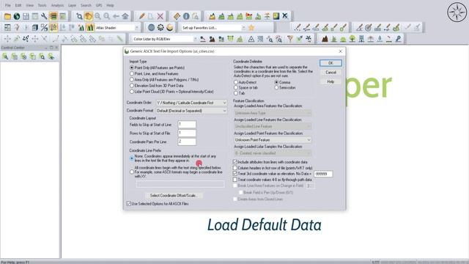Click the online data globe icon
Image resolution: width=469 pixels, height=264 pixels.
click(x=17, y=16)
